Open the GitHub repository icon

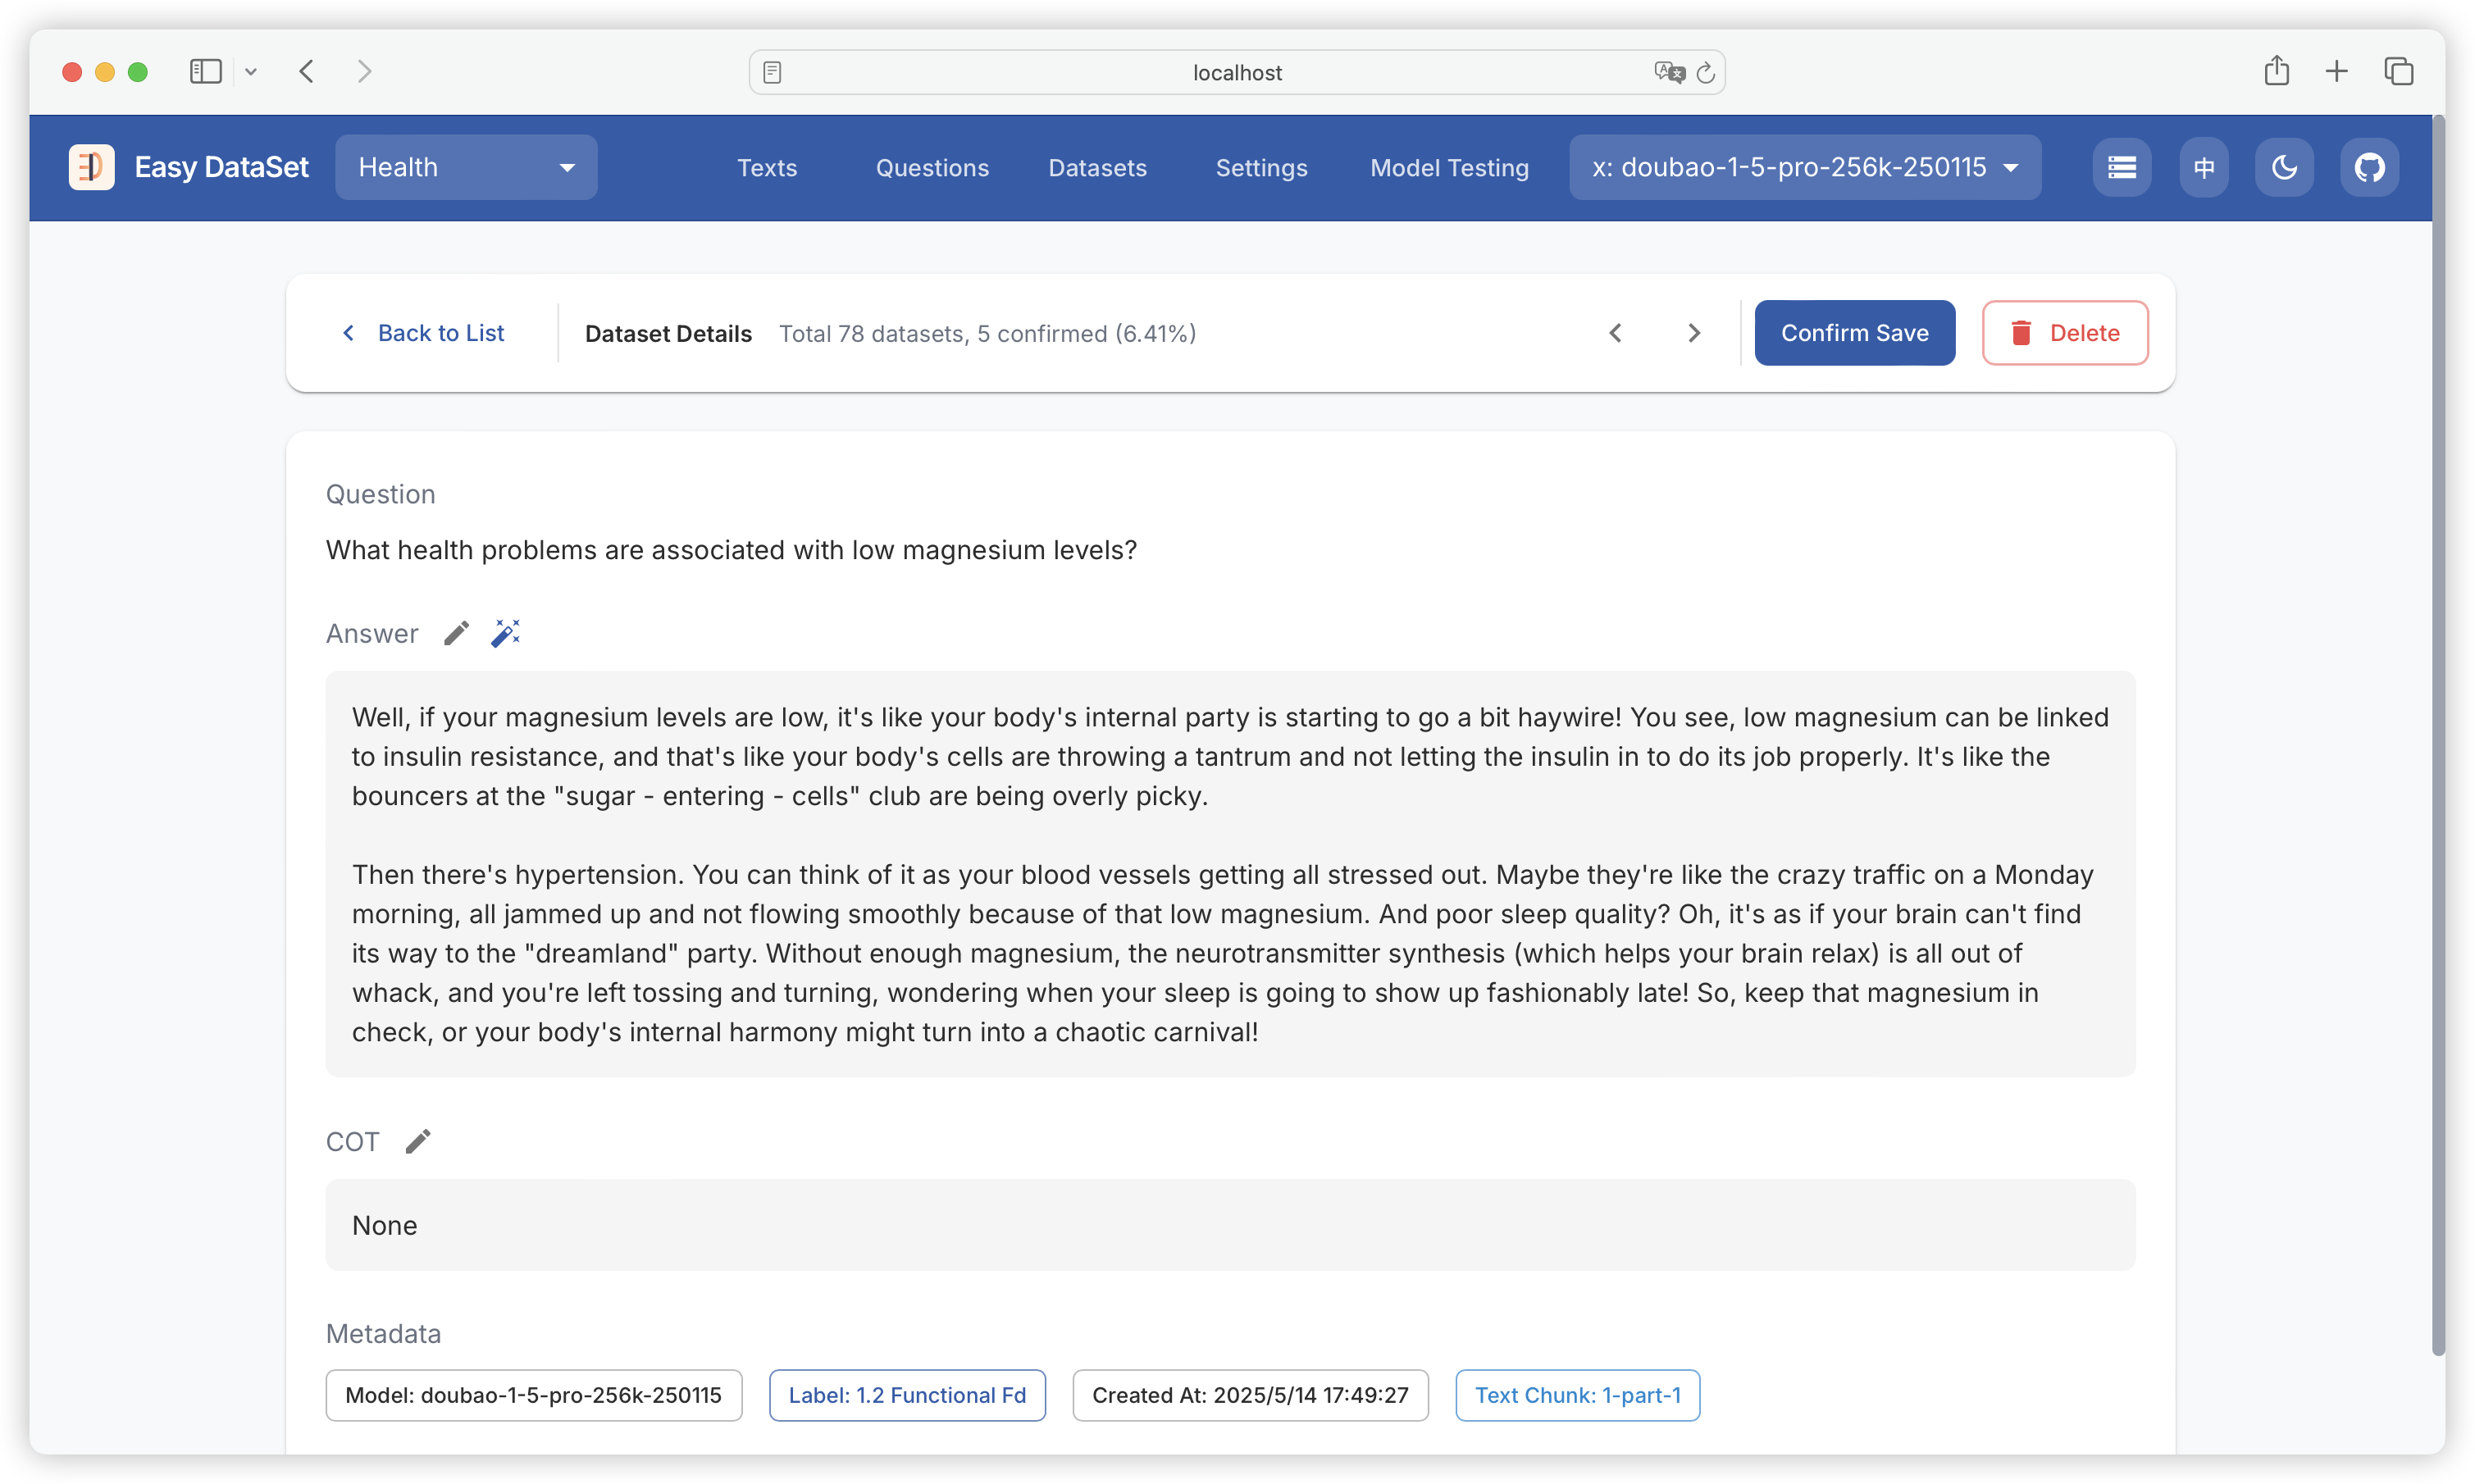[x=2369, y=167]
